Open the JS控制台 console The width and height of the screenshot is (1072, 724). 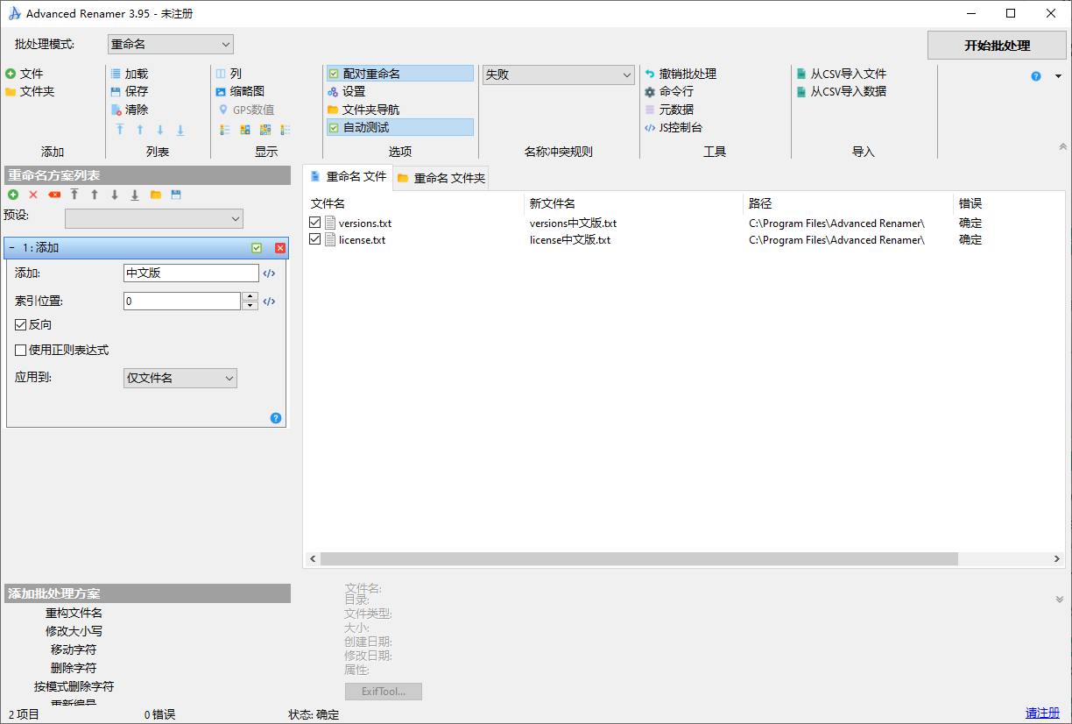[674, 127]
